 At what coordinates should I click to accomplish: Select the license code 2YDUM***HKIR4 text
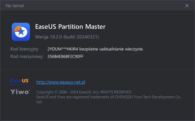63,49
